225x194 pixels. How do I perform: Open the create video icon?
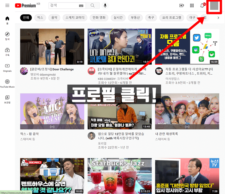[x=181, y=6]
